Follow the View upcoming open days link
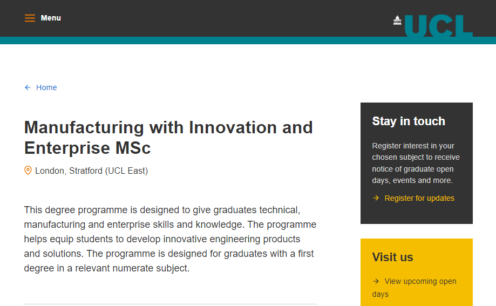The image size is (496, 306). tap(420, 281)
